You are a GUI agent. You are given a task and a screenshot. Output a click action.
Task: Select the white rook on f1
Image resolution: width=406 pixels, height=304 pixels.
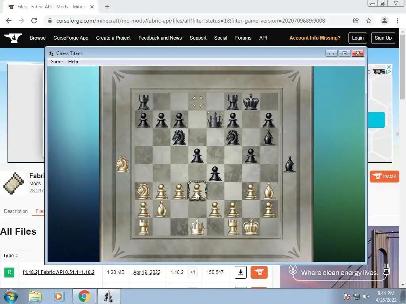point(233,227)
